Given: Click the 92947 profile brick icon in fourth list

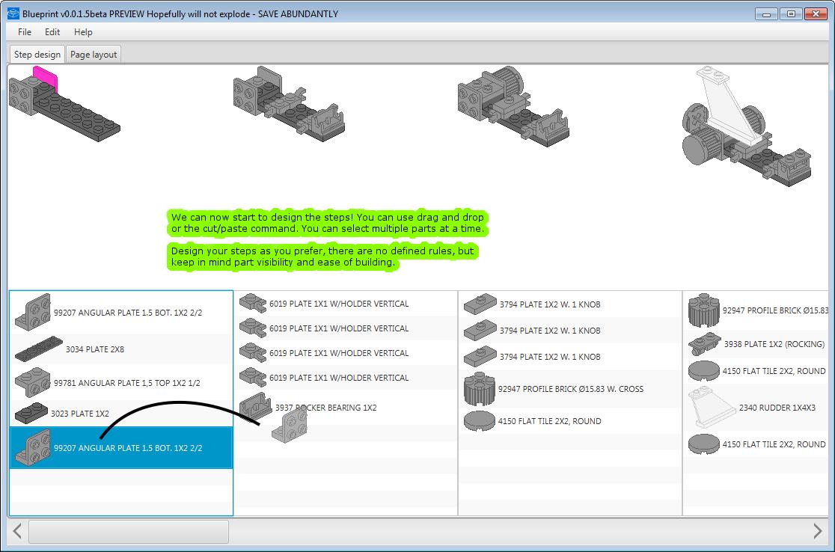Looking at the screenshot, I should pyautogui.click(x=704, y=310).
